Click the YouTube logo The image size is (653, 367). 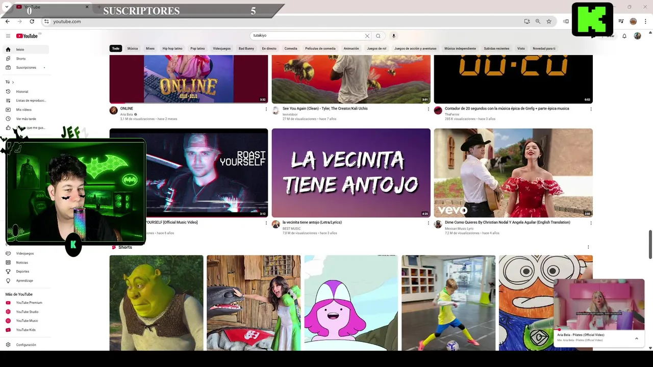click(x=27, y=36)
